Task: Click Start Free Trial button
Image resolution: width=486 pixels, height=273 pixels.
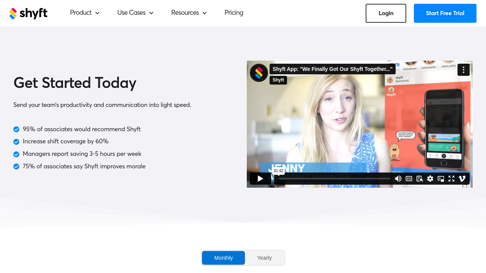Action: [445, 13]
